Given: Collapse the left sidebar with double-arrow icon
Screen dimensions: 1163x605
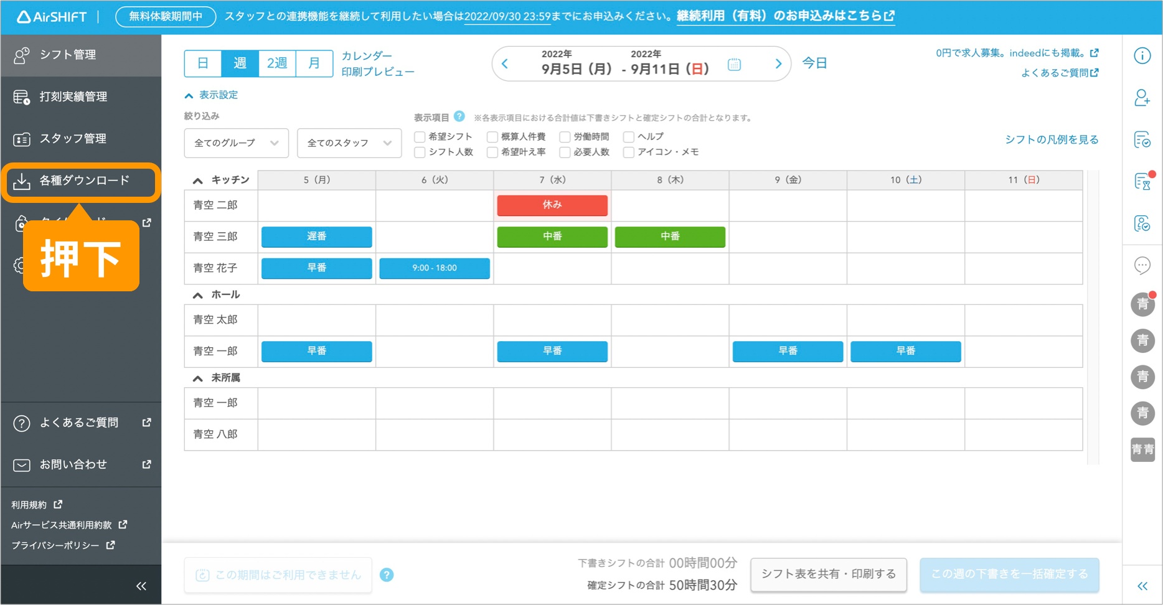Looking at the screenshot, I should (x=141, y=586).
